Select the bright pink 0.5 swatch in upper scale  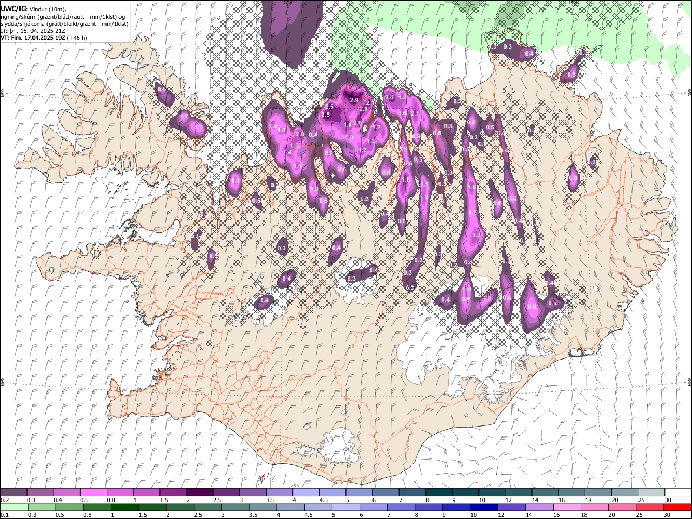click(93, 492)
